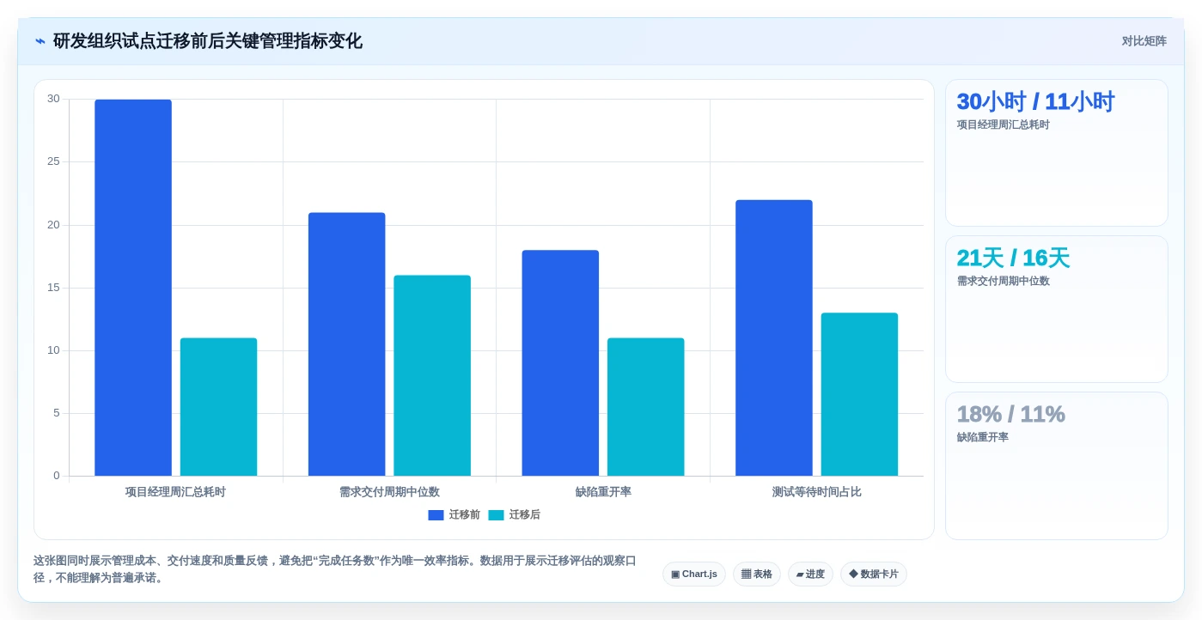This screenshot has height=620, width=1202.
Task: Click the 迁移前 bar for 测试等待时间占比
Action: pos(774,338)
